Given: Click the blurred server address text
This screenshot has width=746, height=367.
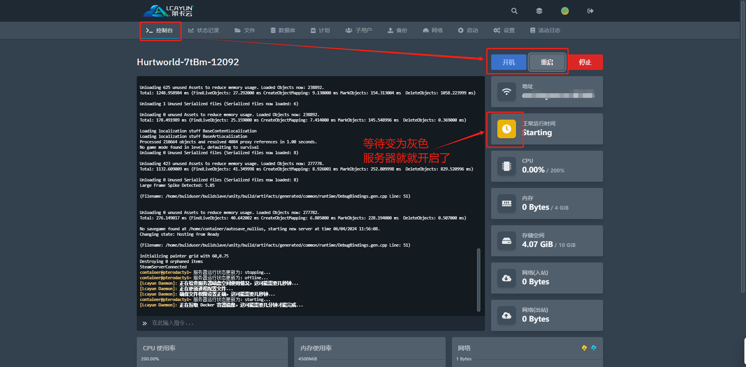Looking at the screenshot, I should (558, 95).
